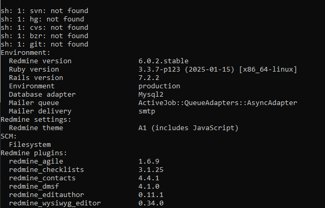Click the redmine_dmsf plugin name
Viewport: 325px width, 208px height.
point(34,187)
